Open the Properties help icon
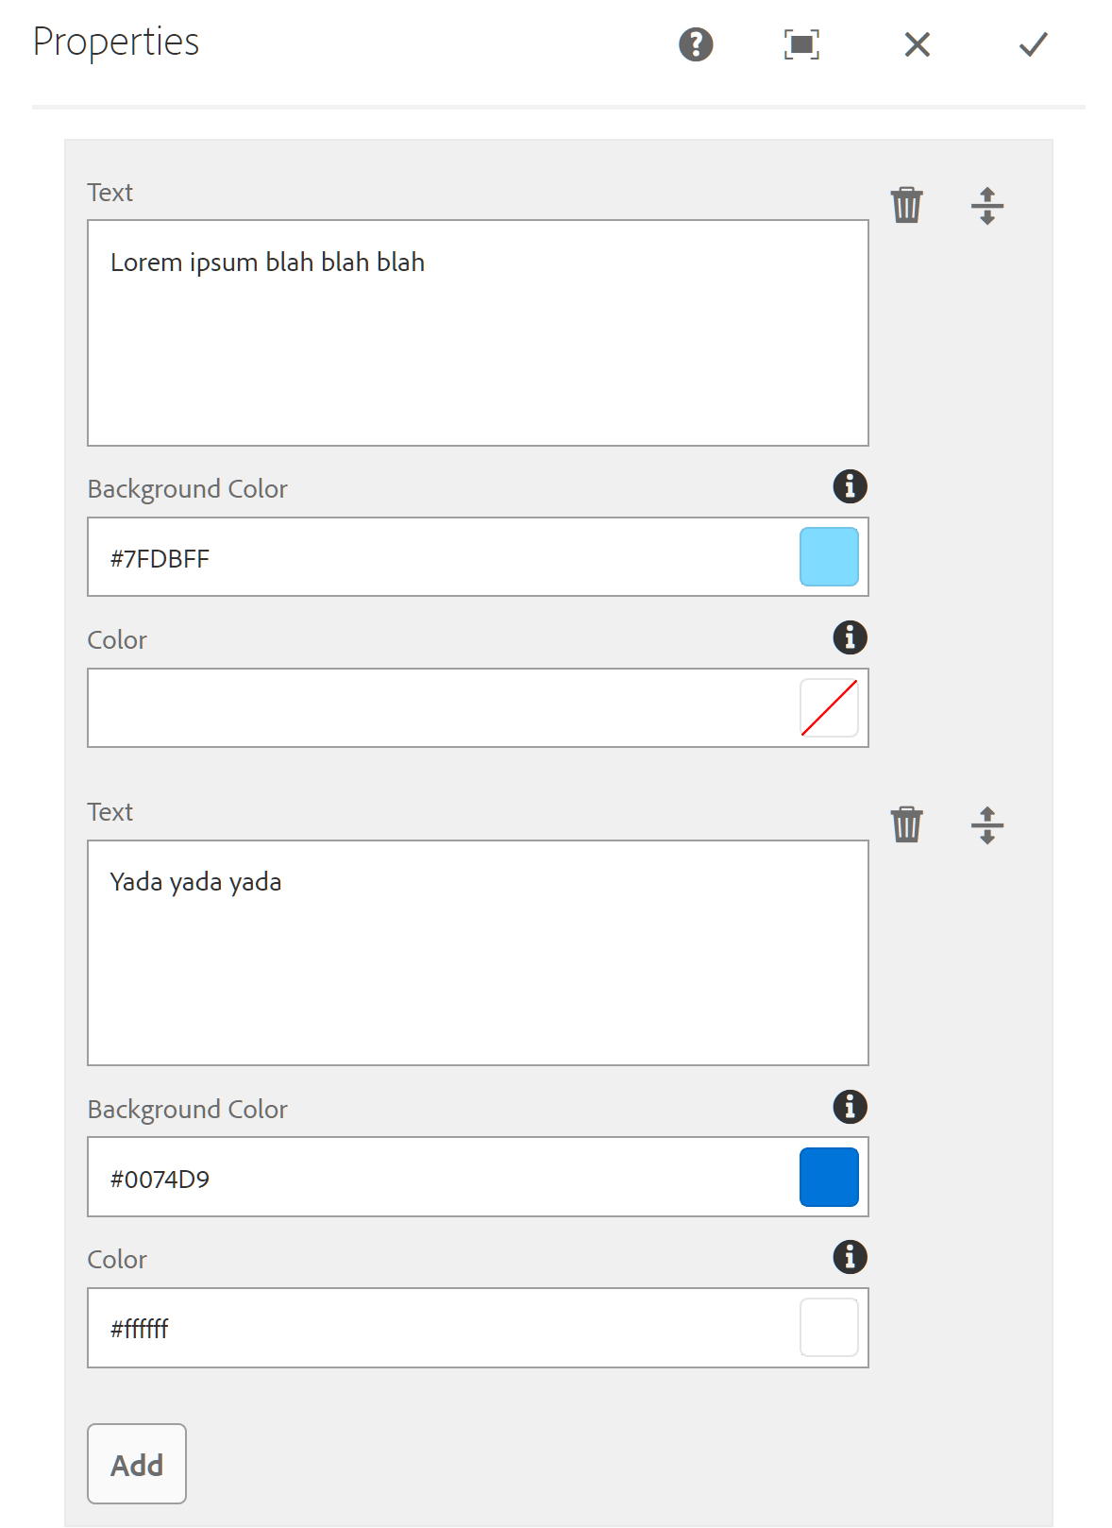 point(696,44)
